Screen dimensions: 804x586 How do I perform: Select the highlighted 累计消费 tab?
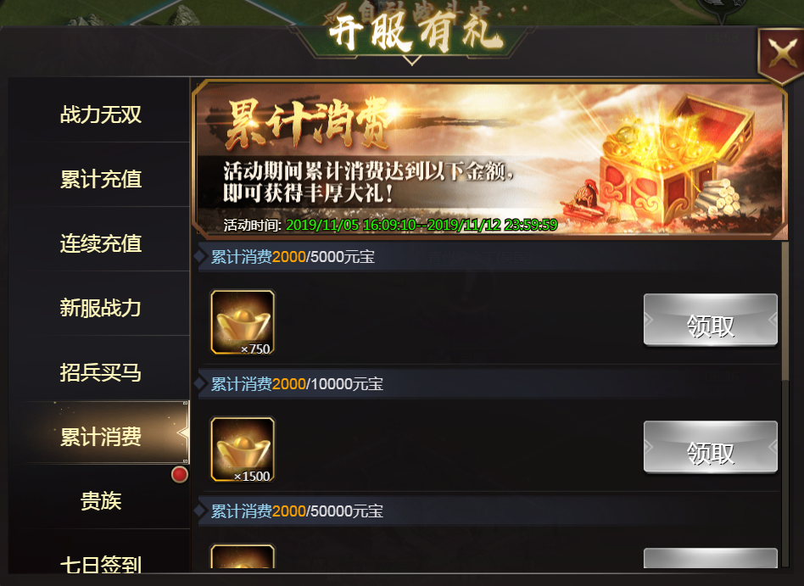pyautogui.click(x=100, y=436)
